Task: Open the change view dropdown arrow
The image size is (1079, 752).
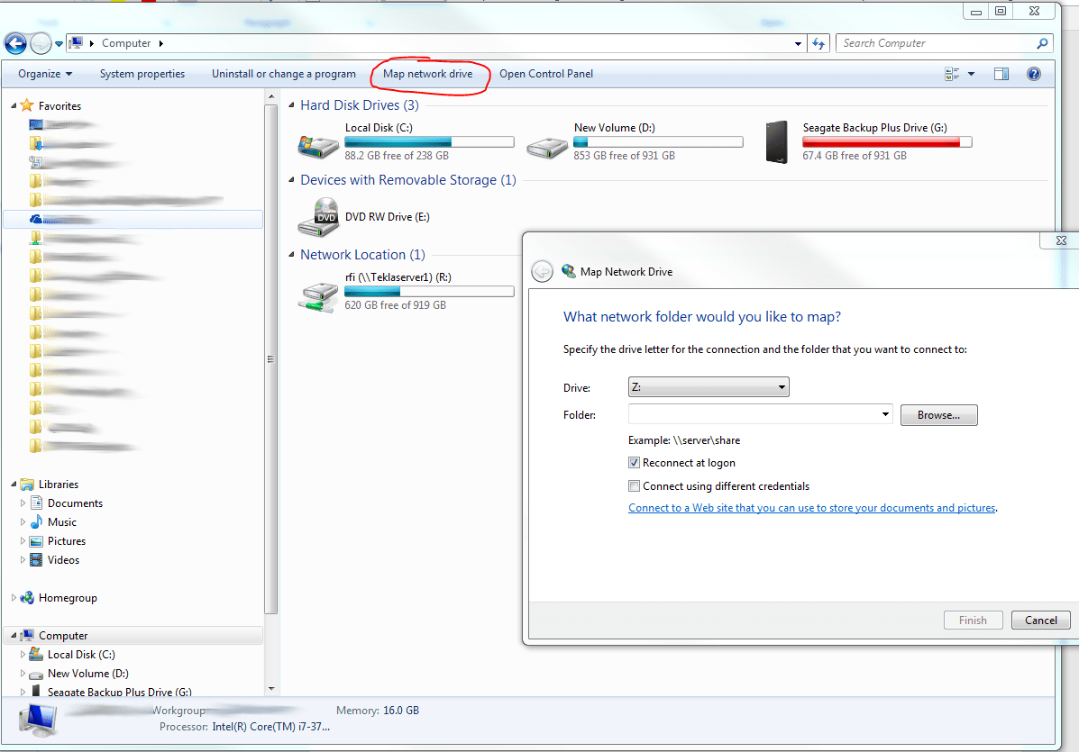Action: point(970,74)
